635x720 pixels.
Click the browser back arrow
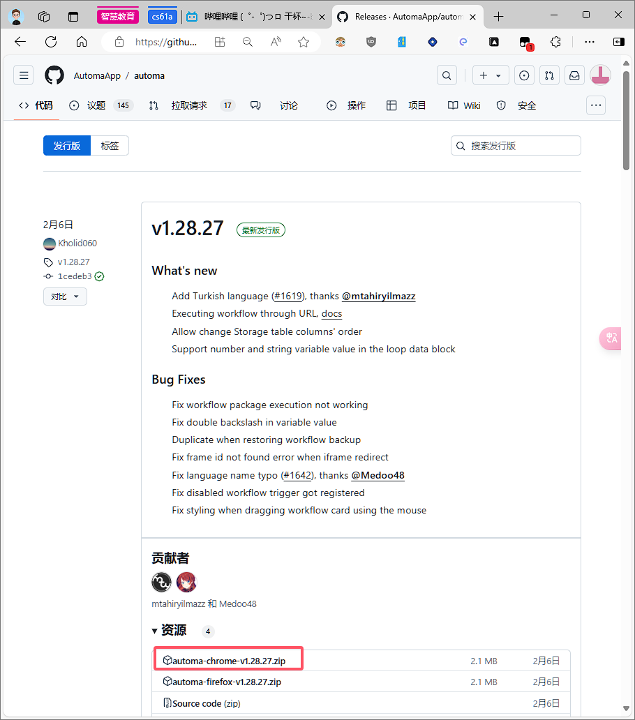(20, 43)
